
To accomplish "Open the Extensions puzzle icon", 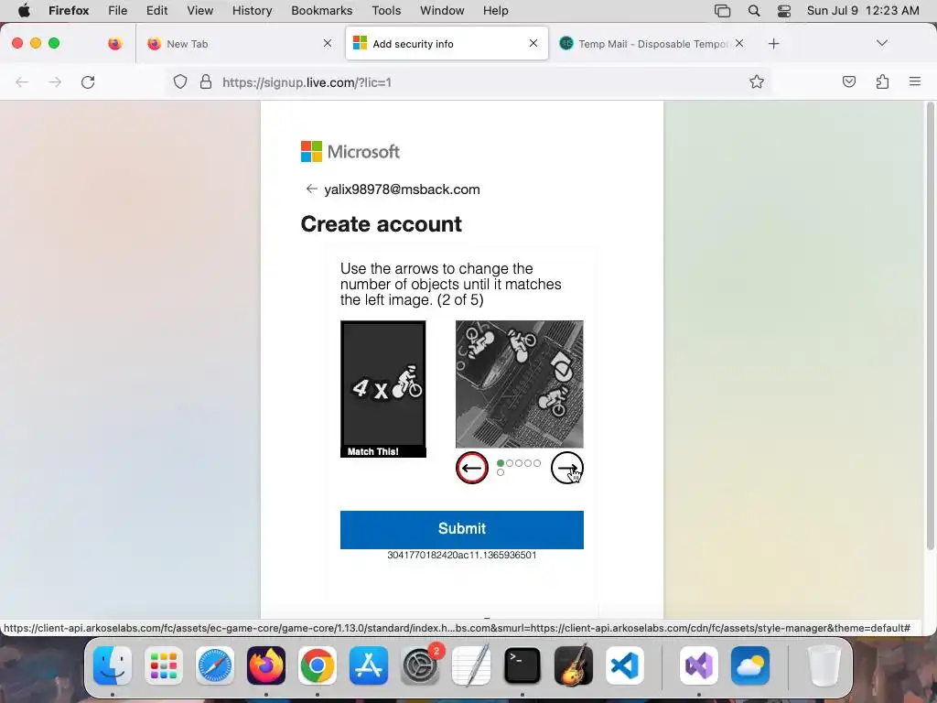I will (x=882, y=81).
